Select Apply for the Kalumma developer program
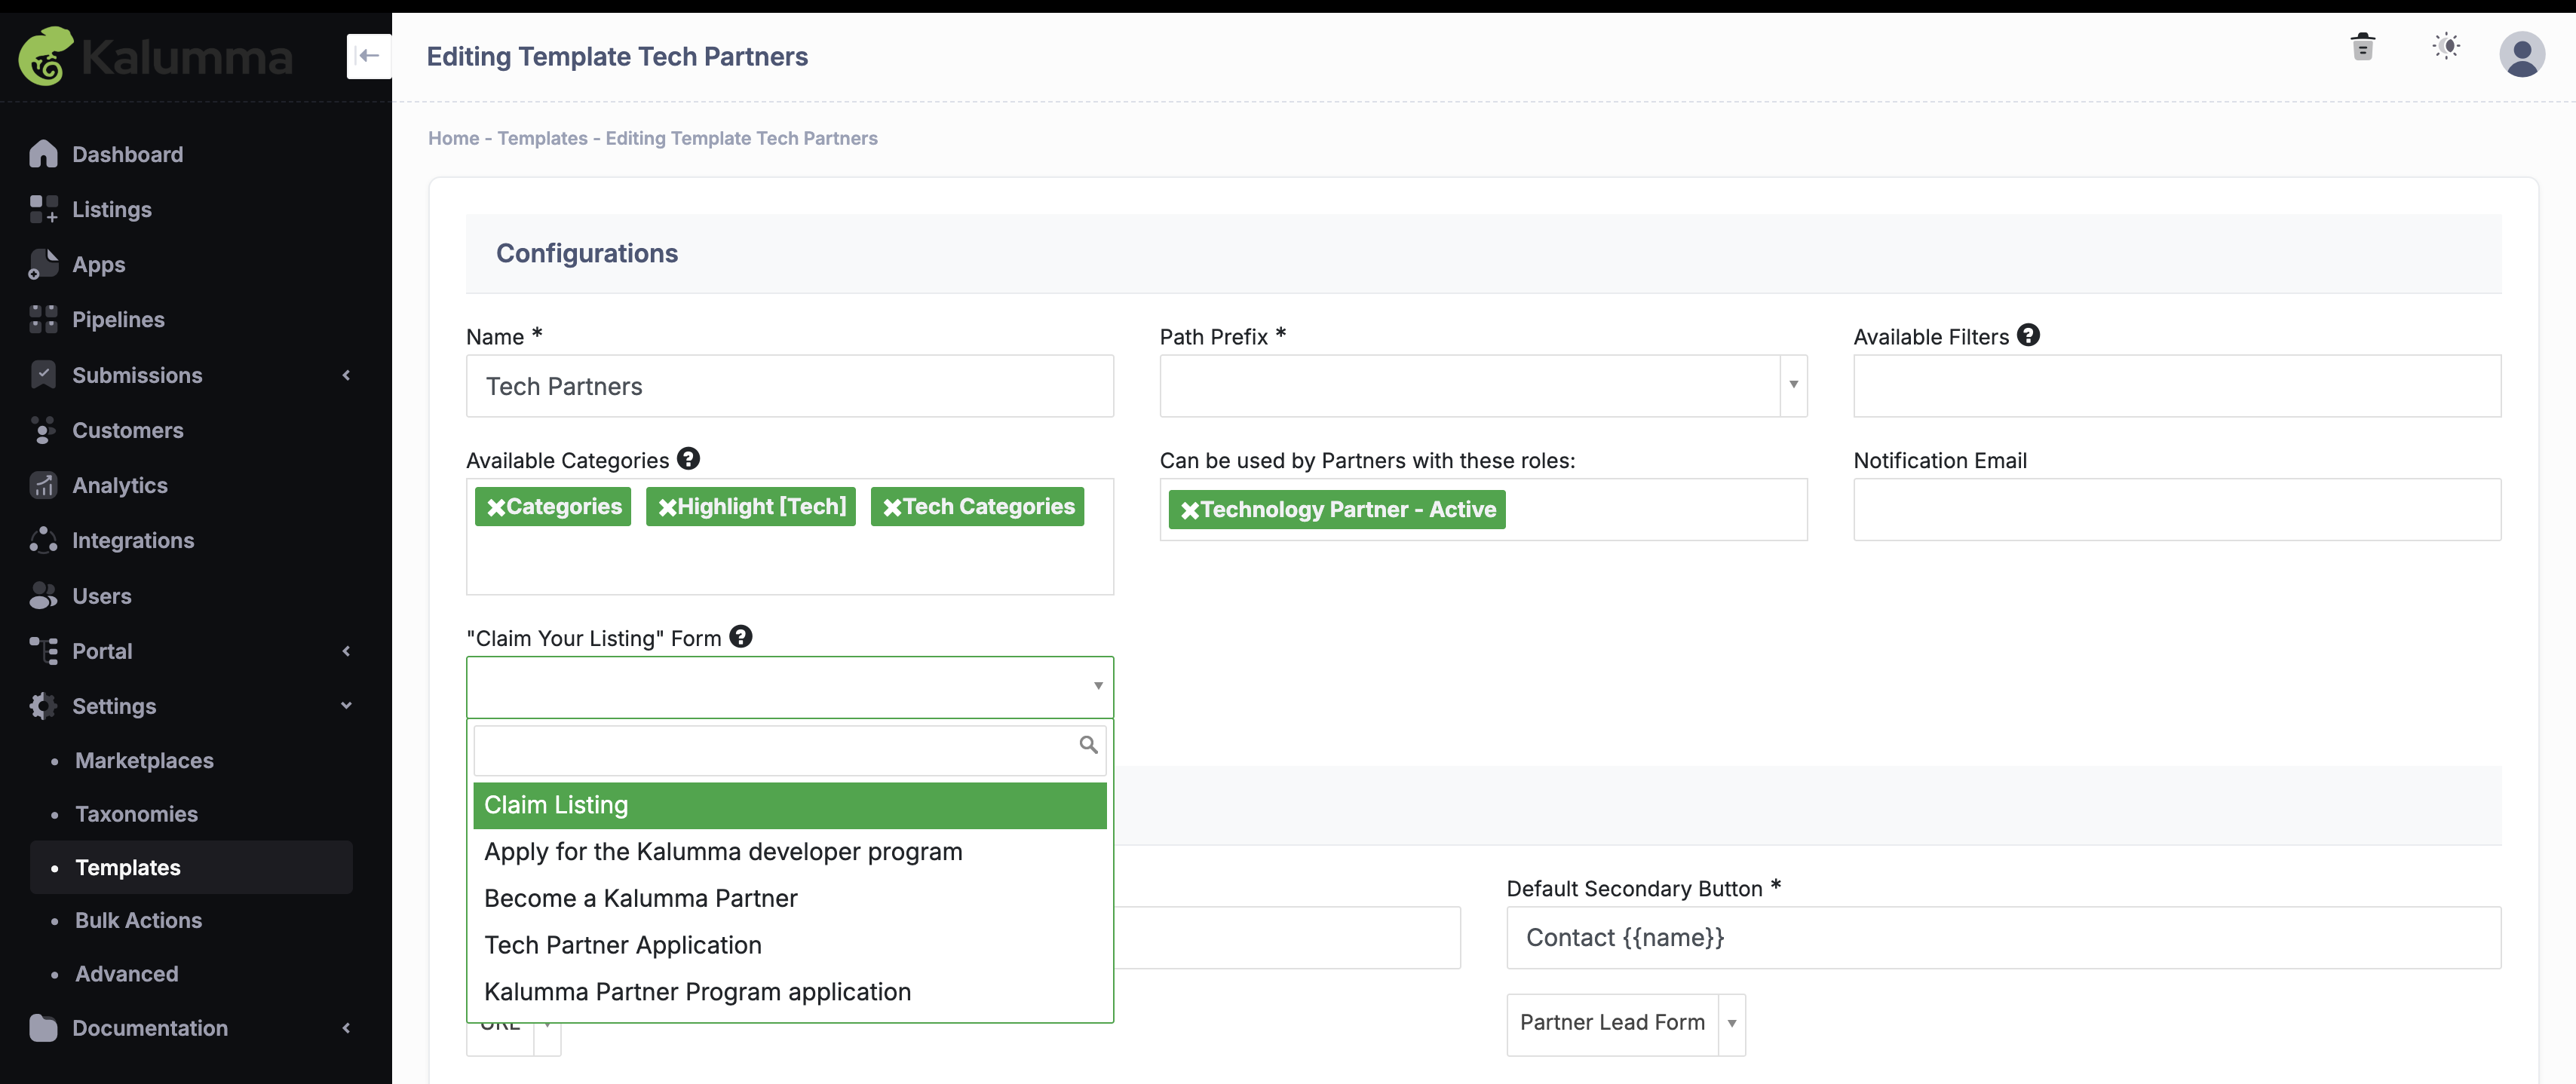 (790, 852)
